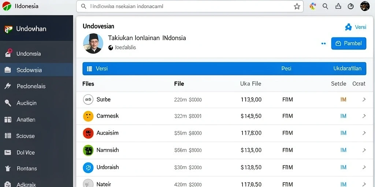Screen dimensions: 375x187
Task: Open the user profile avatar at top right
Action: (365, 6)
